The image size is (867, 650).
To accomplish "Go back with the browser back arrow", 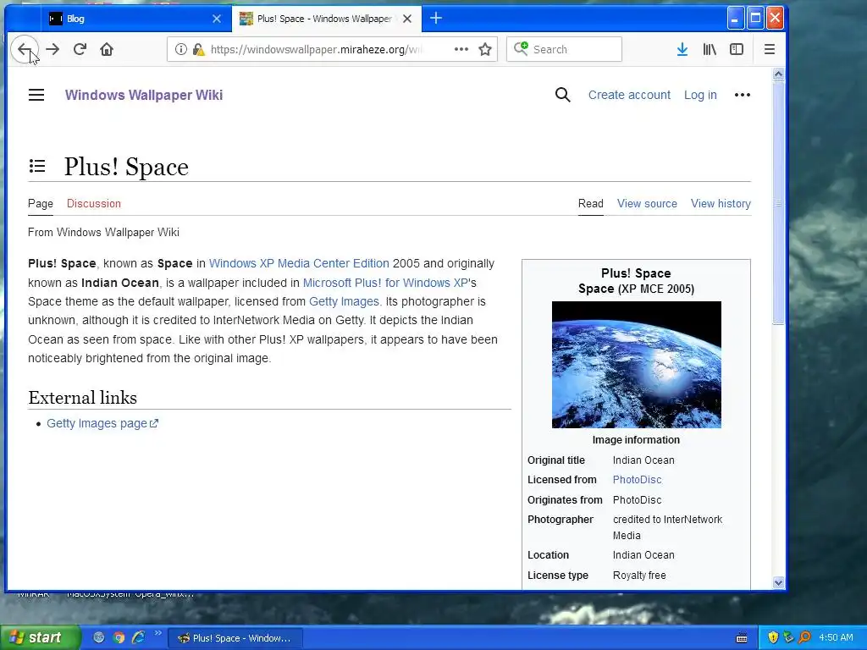I will [25, 49].
